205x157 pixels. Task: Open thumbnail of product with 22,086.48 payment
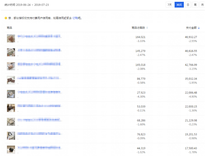[x=11, y=94]
